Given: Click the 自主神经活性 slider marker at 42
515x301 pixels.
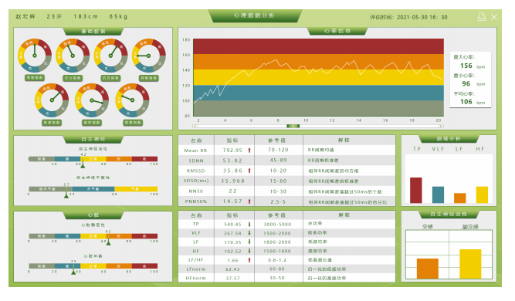Looking at the screenshot, I should 83,164.
